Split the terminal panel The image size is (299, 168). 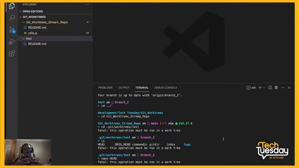(270, 88)
